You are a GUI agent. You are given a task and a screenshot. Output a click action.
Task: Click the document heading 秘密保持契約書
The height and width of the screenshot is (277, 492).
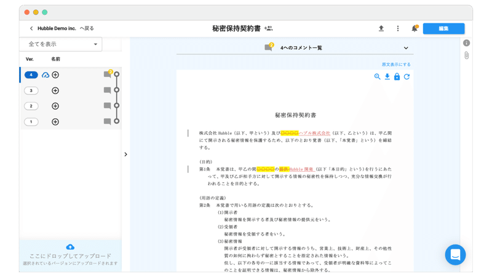[296, 115]
